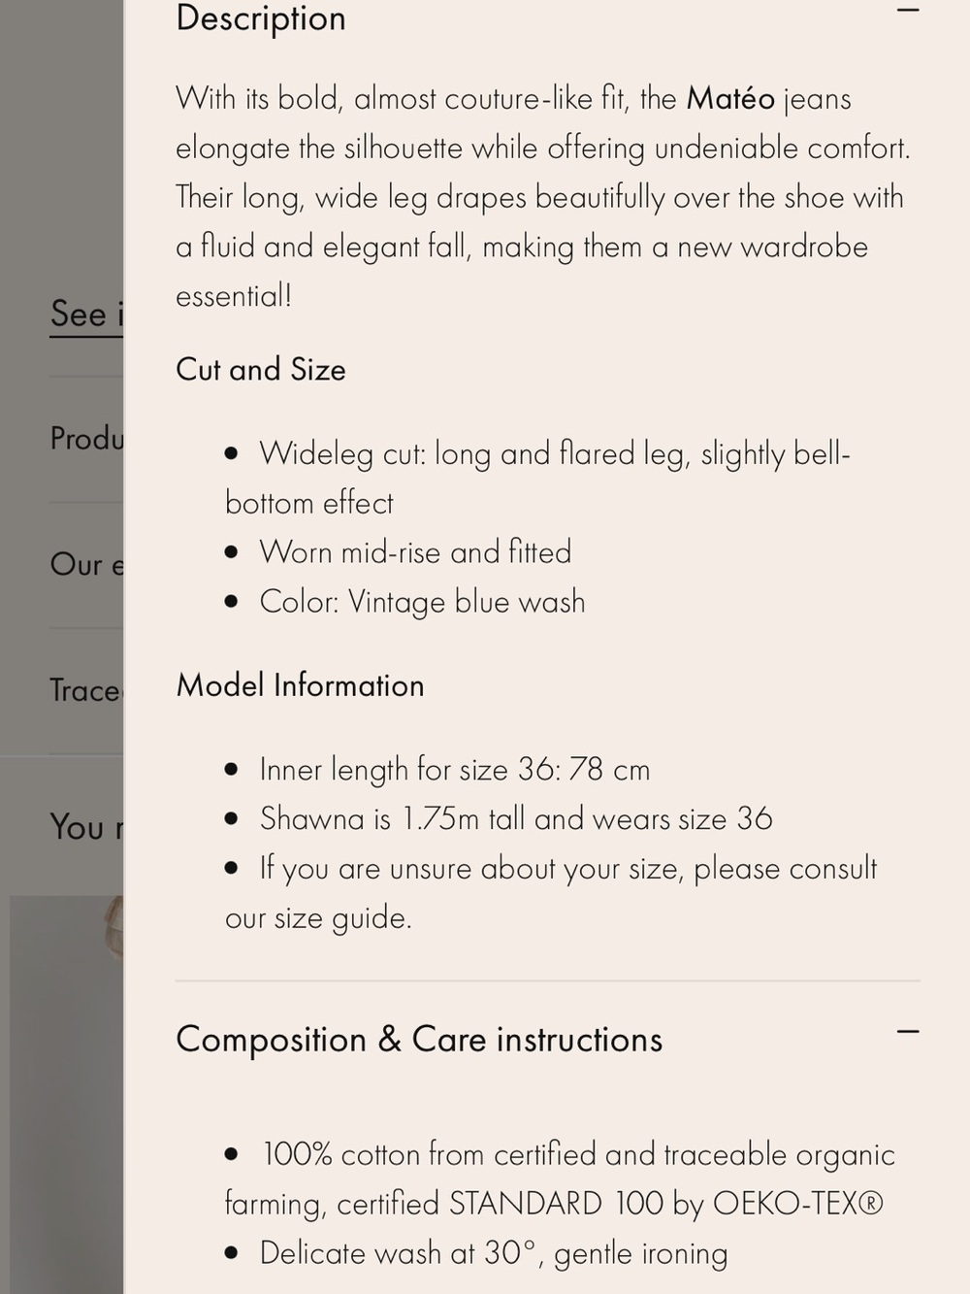Click the Description section heading
Screen dimensions: 970x1294
(x=261, y=18)
